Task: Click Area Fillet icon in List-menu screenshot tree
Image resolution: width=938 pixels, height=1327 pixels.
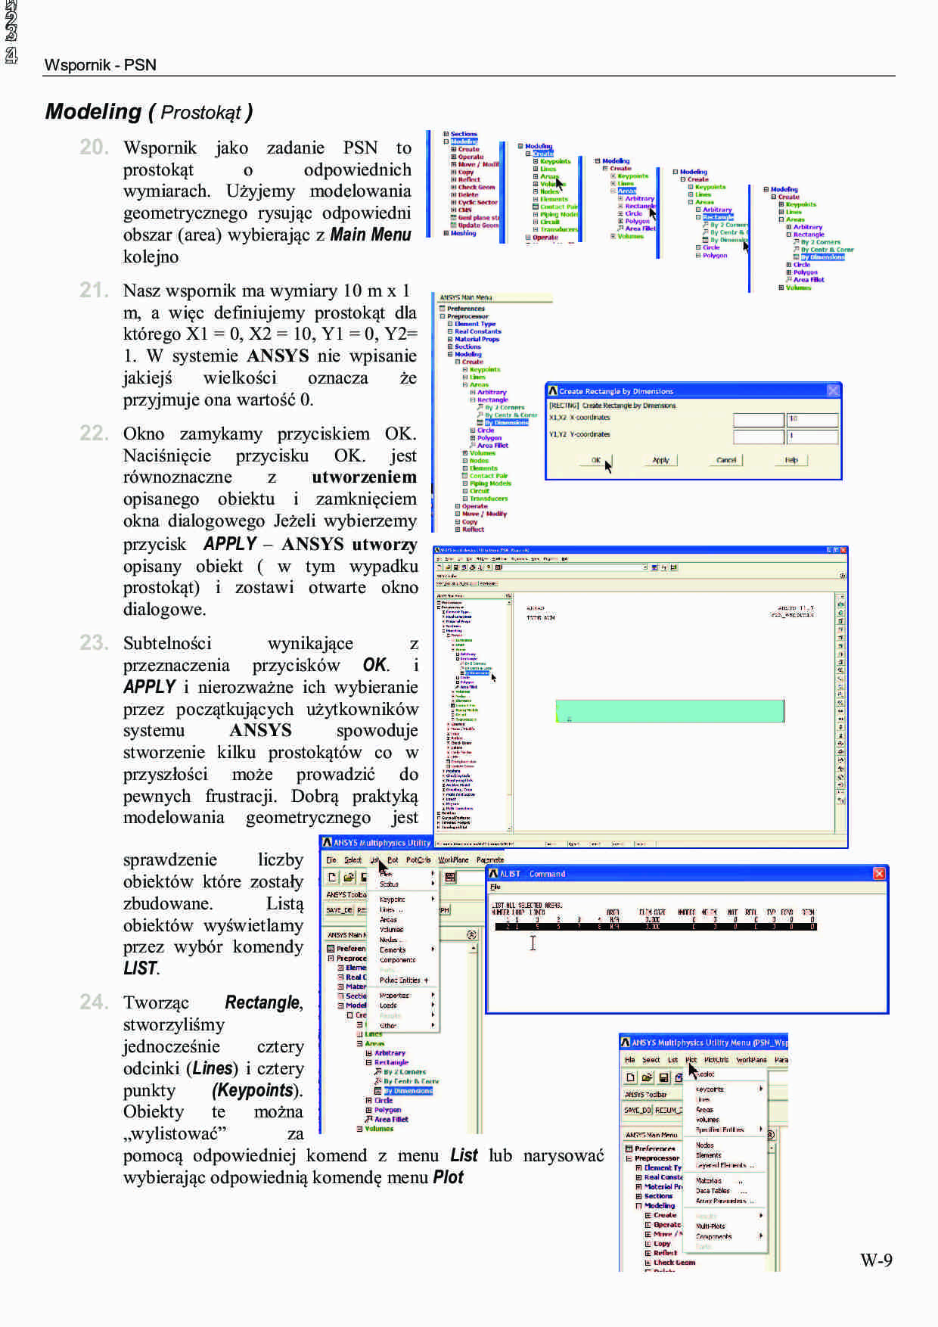Action: tap(368, 1119)
